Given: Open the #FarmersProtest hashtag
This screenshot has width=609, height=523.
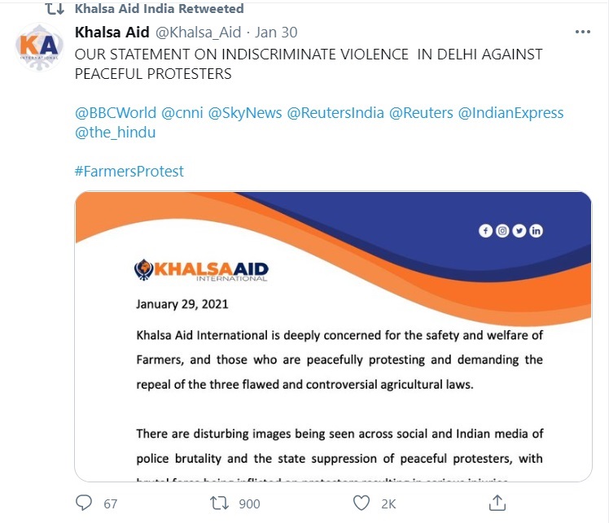Looking at the screenshot, I should (x=129, y=172).
